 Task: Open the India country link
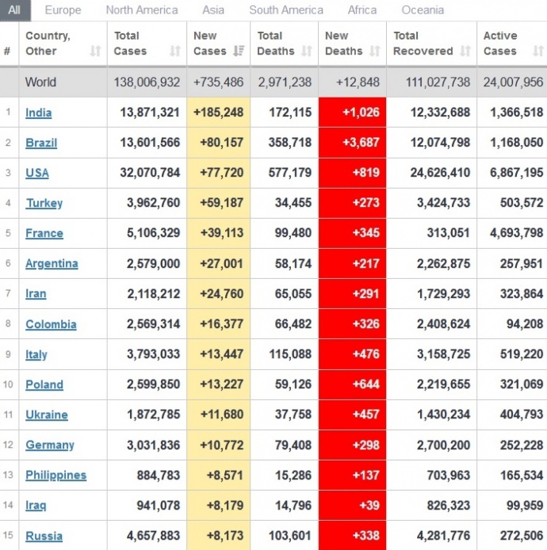(39, 113)
